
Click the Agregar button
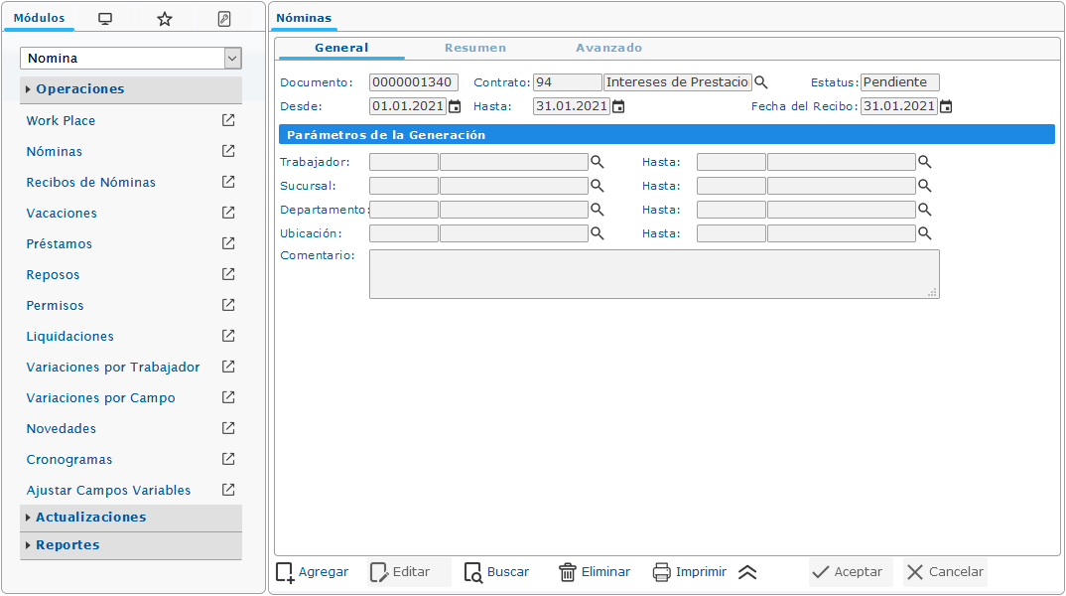point(313,572)
